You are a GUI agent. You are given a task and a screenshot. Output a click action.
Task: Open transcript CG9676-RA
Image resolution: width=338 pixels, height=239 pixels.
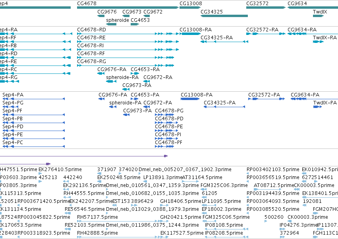pos(112,69)
